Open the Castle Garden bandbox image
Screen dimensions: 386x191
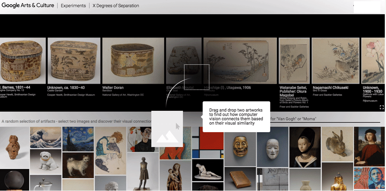74,60
